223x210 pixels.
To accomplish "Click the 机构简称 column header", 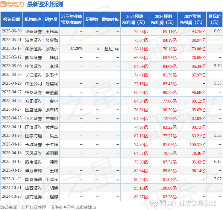I will coord(33,19).
